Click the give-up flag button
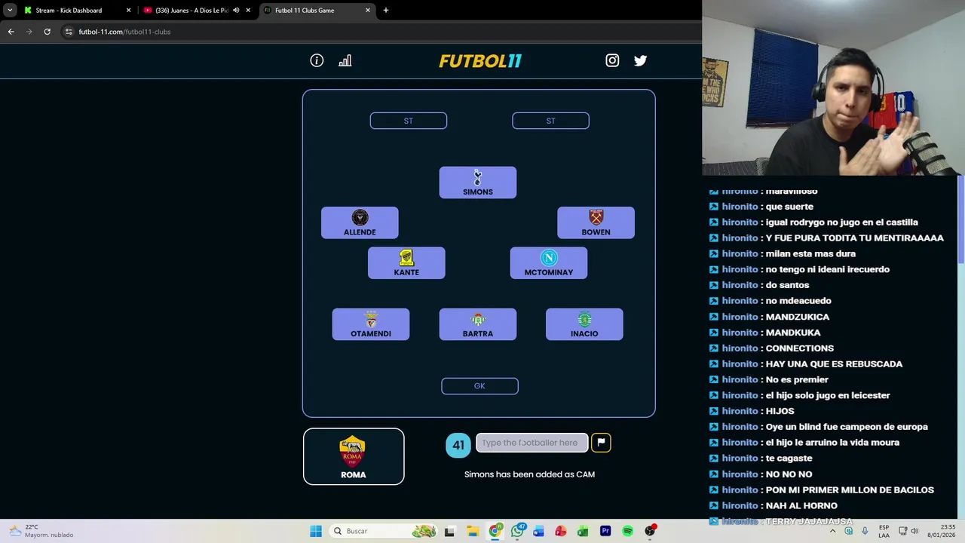 pyautogui.click(x=601, y=443)
